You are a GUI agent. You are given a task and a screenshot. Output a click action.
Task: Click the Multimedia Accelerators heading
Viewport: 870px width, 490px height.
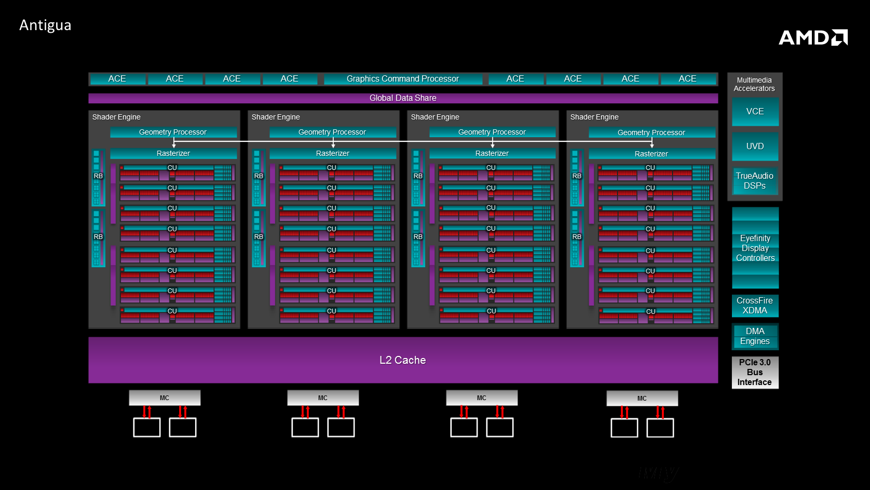click(754, 84)
